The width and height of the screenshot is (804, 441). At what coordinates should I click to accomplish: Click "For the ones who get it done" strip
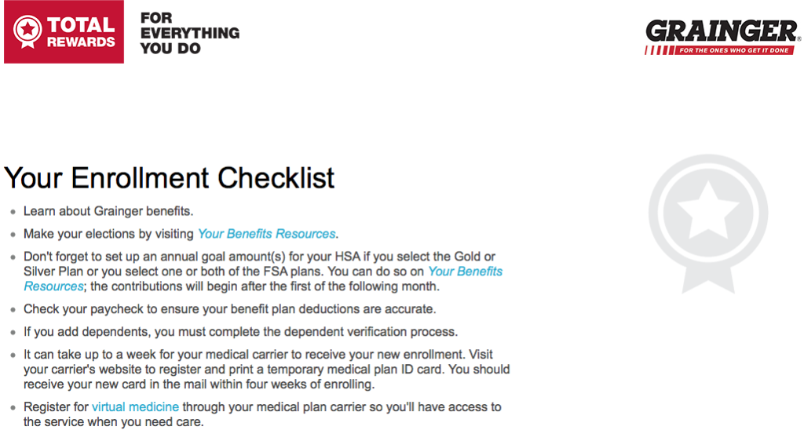[x=722, y=50]
